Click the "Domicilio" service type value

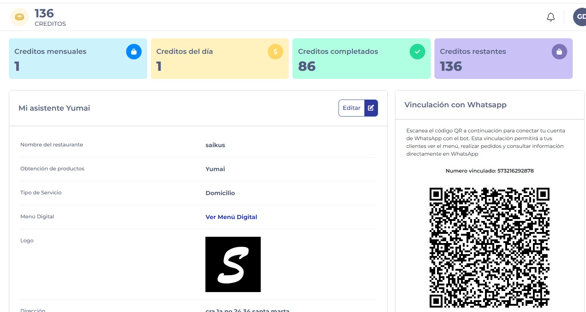pos(220,193)
